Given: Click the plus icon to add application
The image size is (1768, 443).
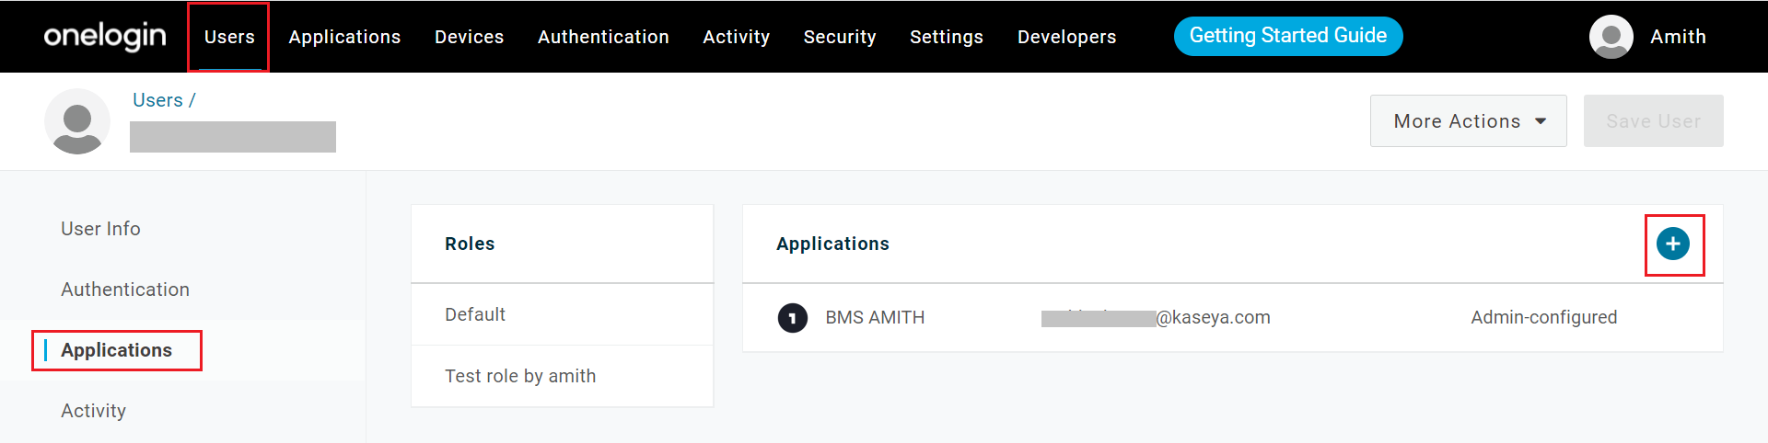Looking at the screenshot, I should (x=1672, y=244).
